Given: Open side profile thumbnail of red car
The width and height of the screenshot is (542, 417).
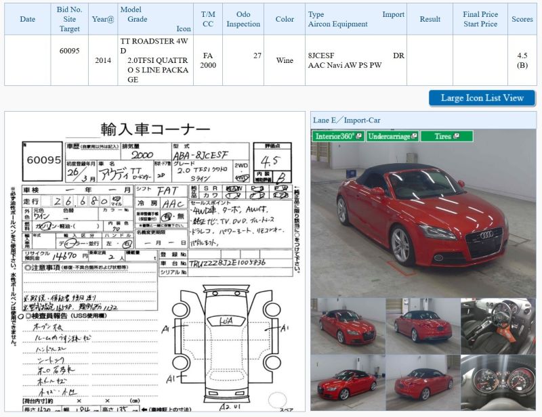Looking at the screenshot, I should coord(348,382).
